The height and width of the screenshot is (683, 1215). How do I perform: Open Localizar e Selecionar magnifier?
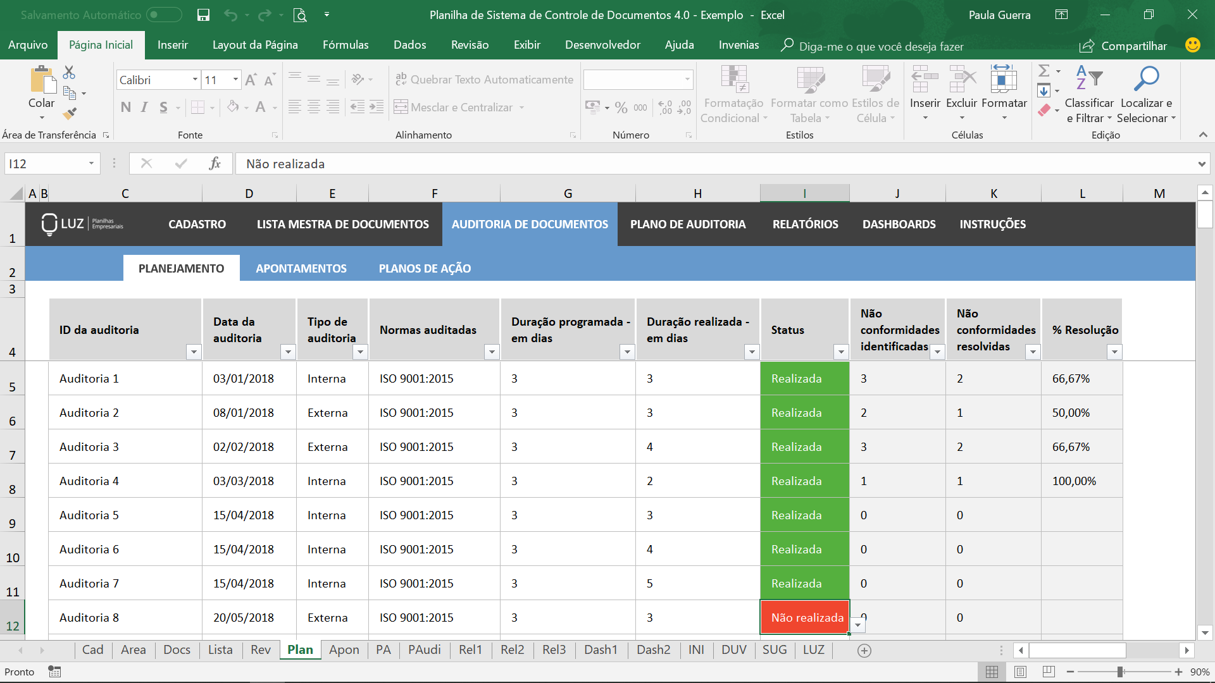point(1146,79)
